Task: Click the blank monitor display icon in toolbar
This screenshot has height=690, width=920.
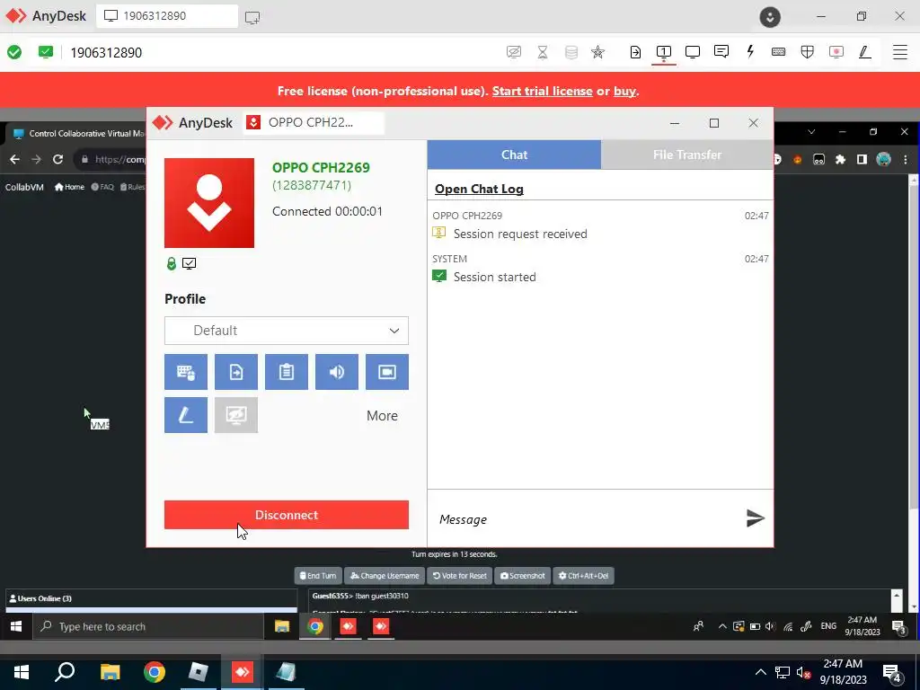Action: [693, 52]
